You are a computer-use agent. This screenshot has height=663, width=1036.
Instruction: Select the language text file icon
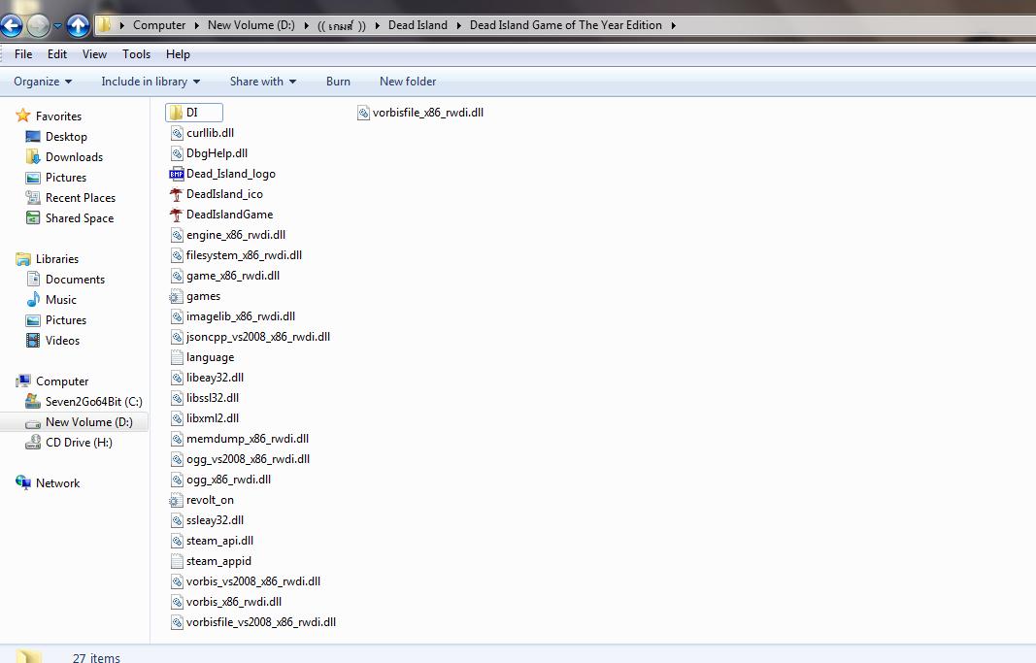[x=177, y=358]
